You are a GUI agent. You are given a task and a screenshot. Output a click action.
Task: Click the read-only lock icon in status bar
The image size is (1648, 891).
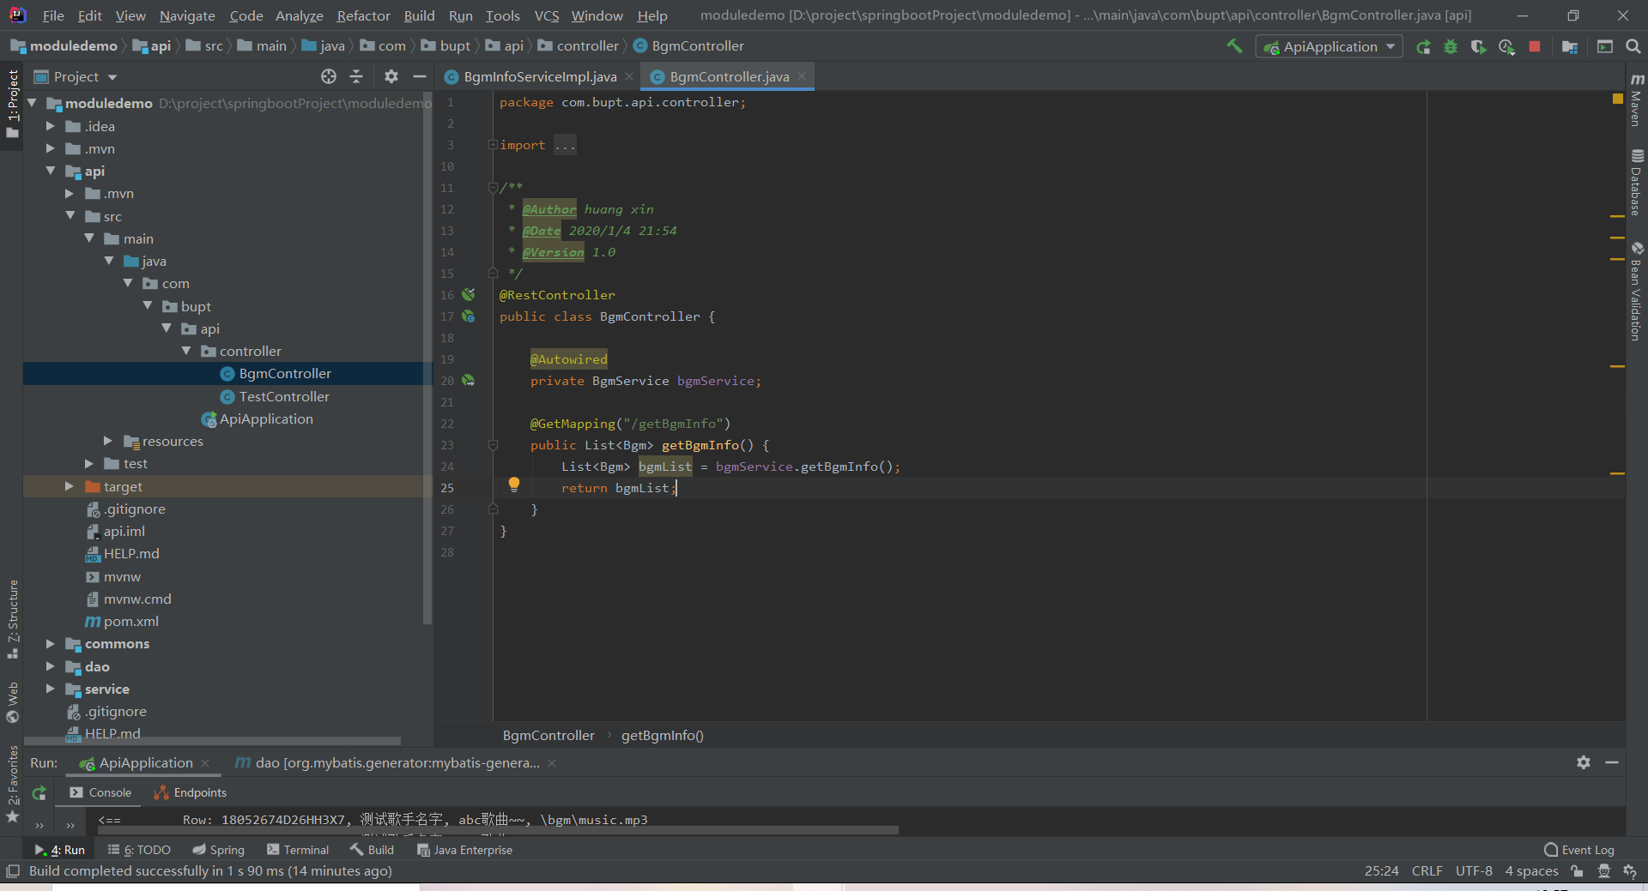coord(1577,871)
